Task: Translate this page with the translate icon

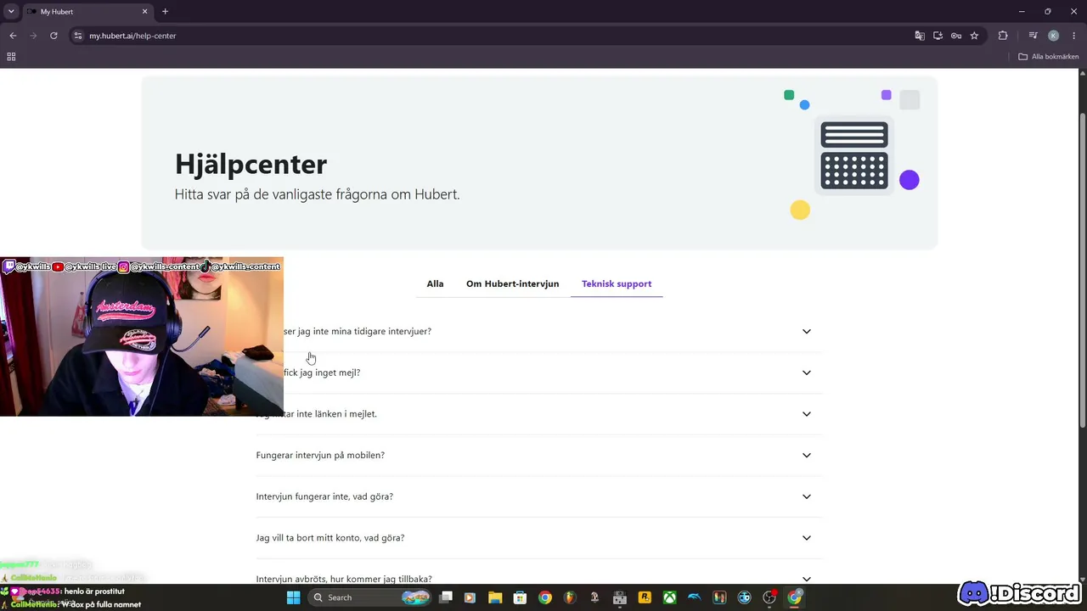Action: (920, 36)
